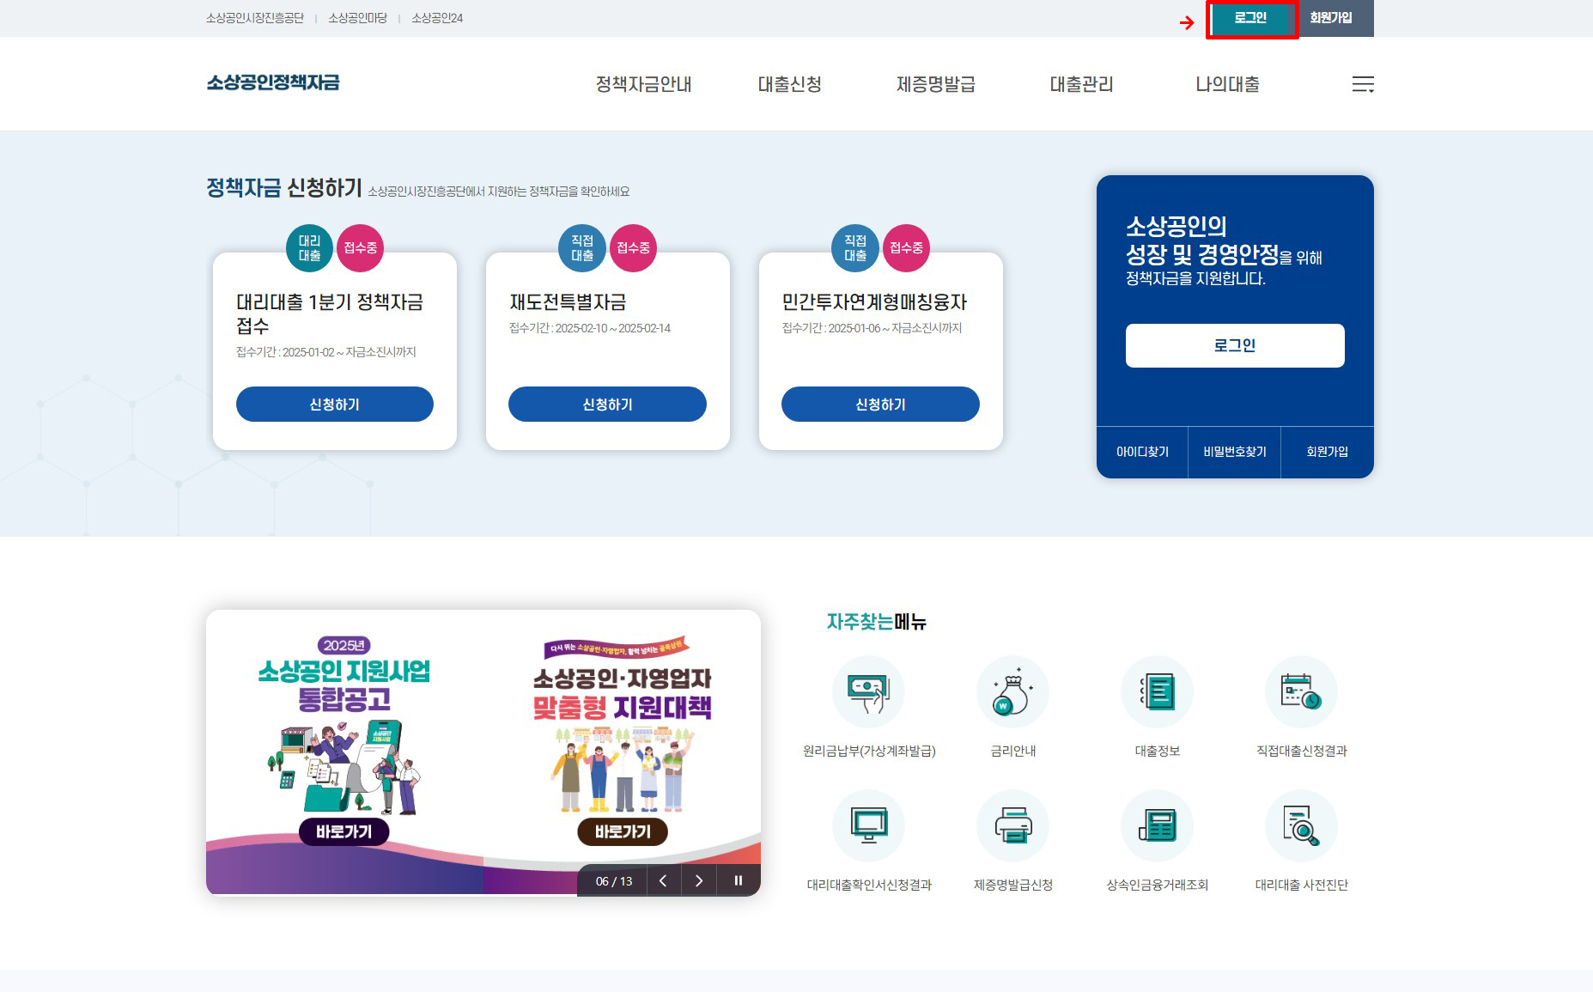Screen dimensions: 1593x992
Task: Open the hamburger all-menu icon
Action: [x=1363, y=84]
